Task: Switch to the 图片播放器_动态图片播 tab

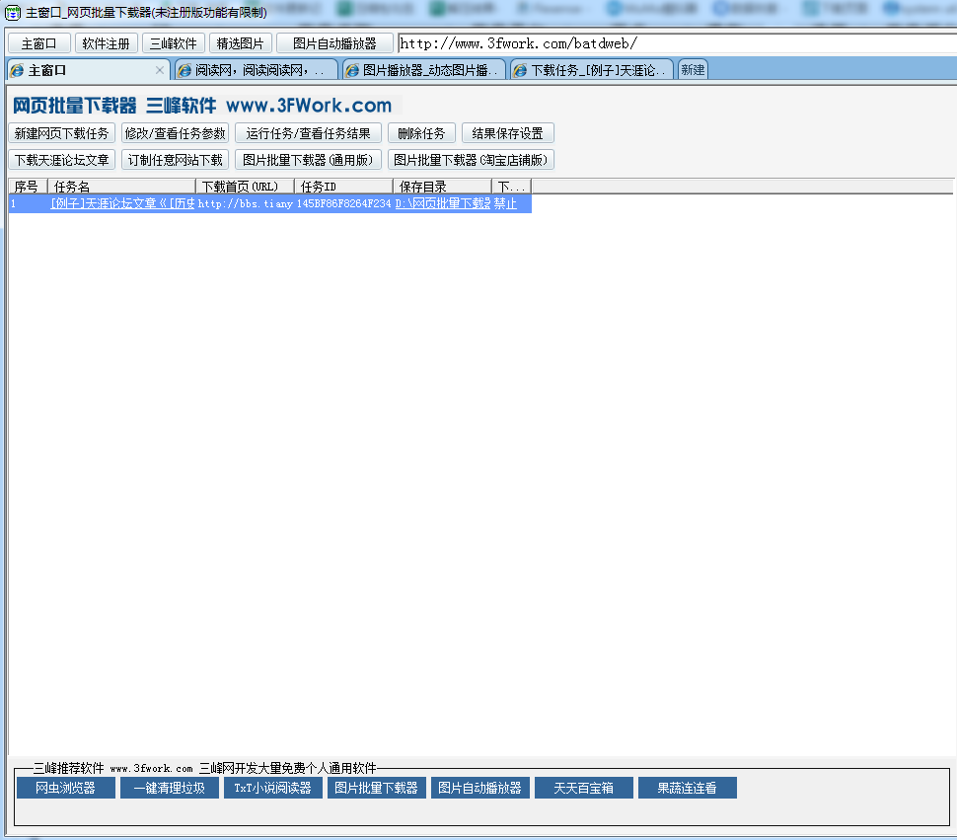Action: (423, 70)
